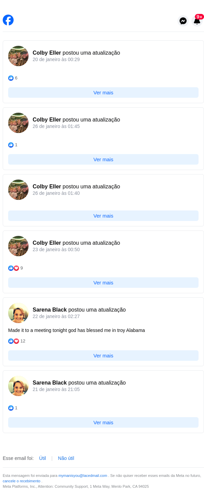Screen dimensions: 204x502
Task: Click Ver mais on the 20 de janeiro post
Action: pos(103,93)
